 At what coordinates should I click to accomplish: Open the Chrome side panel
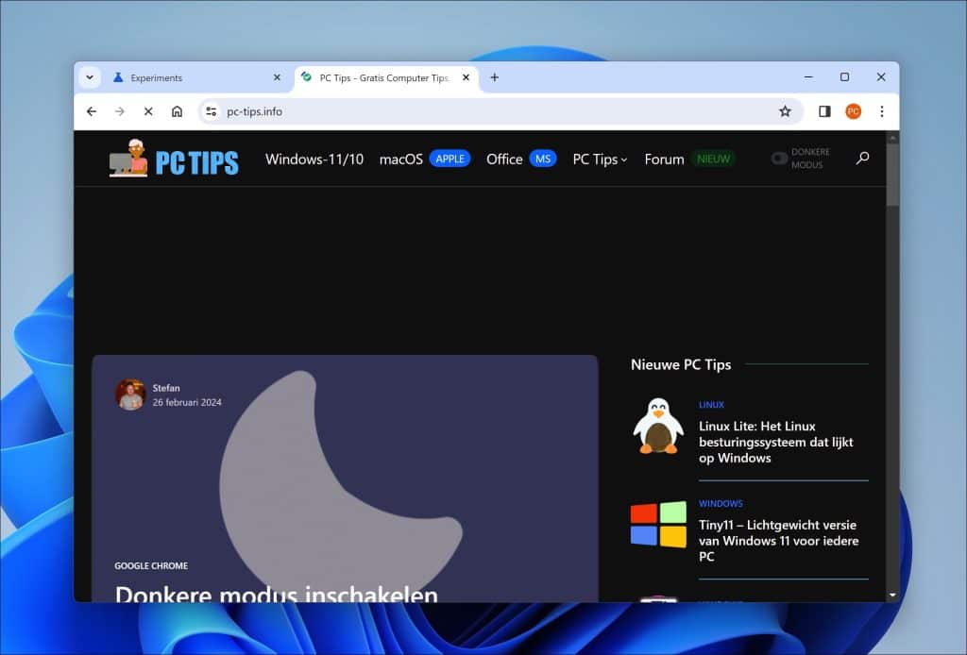point(824,111)
